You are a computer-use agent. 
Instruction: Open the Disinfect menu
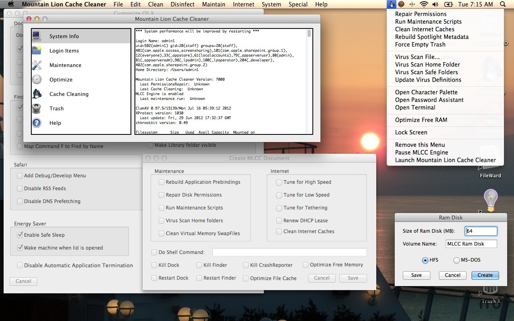coord(182,4)
